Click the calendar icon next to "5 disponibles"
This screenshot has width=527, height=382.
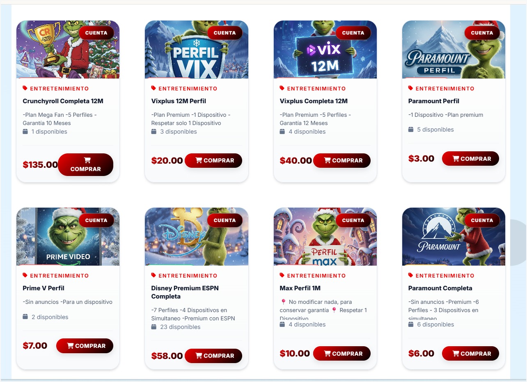pyautogui.click(x=411, y=130)
